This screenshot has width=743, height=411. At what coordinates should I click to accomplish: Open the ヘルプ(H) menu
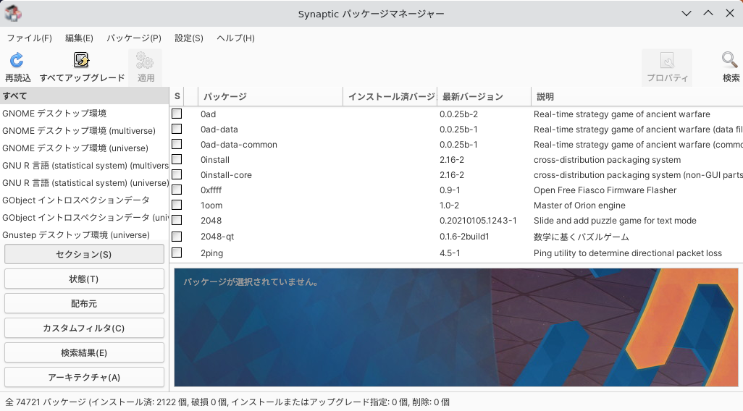point(235,38)
